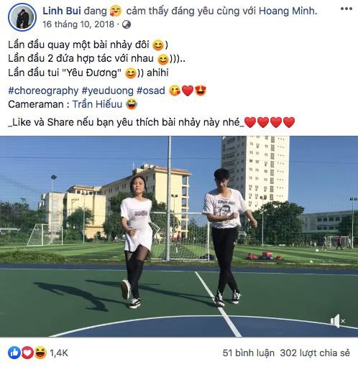Click the crying-laughing emoji after Trần Hiếuu
This screenshot has height=367, width=358.
[x=132, y=104]
